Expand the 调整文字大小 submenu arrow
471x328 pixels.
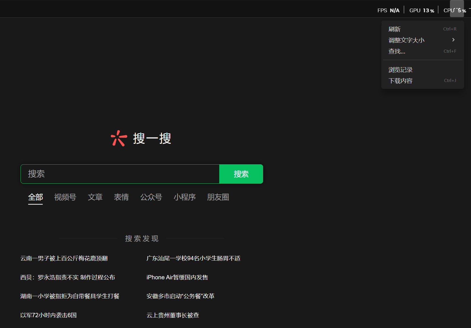453,40
